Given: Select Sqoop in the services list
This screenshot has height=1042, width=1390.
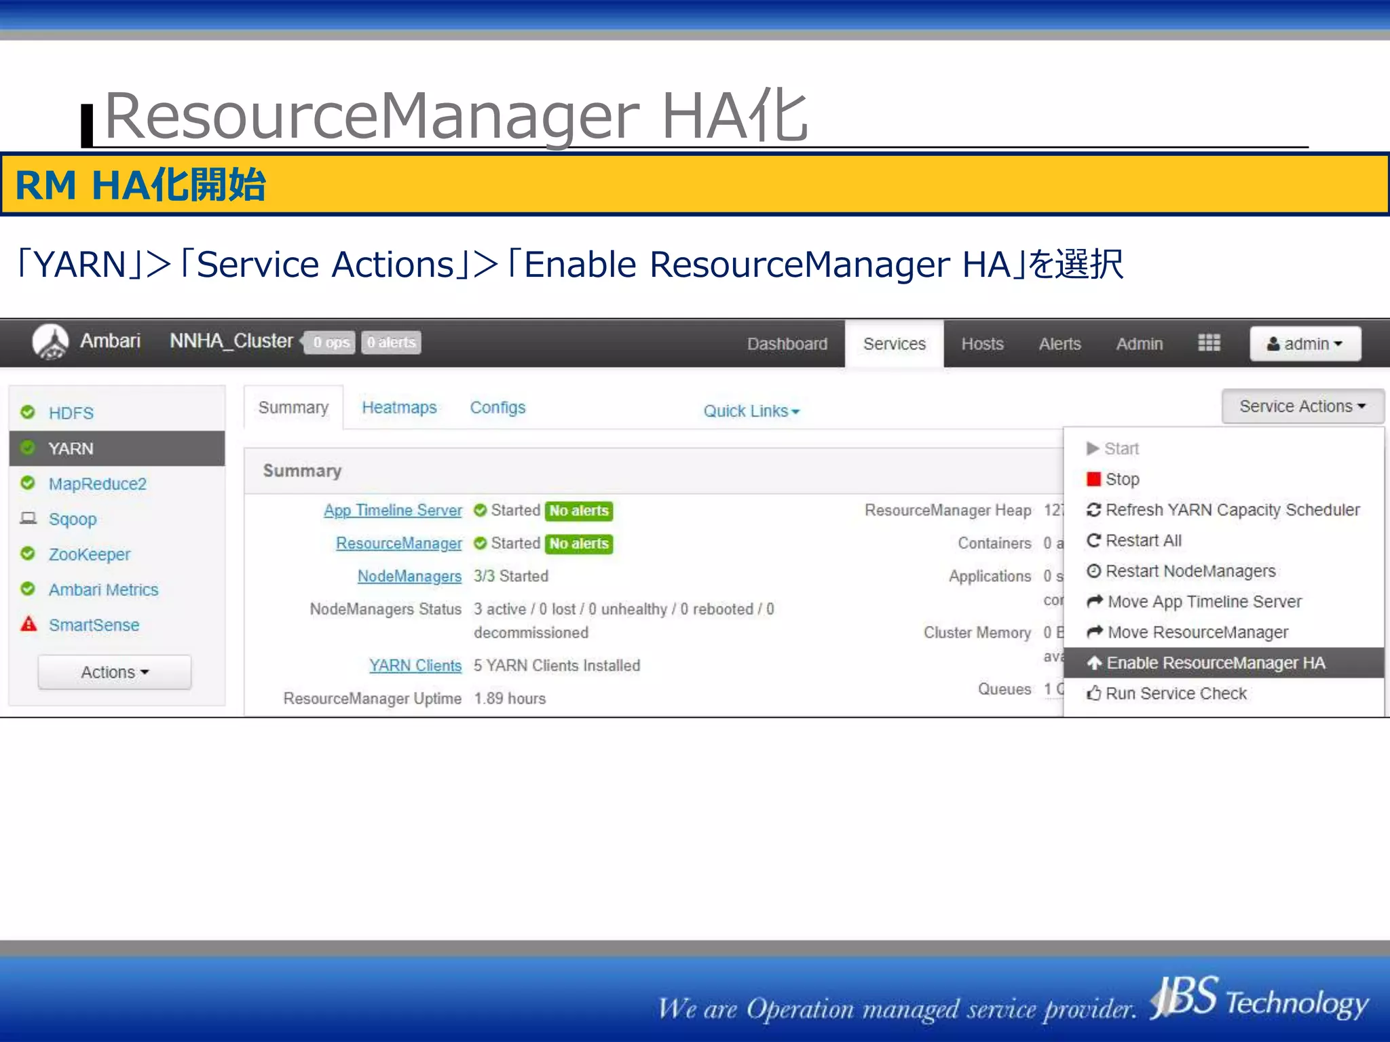Looking at the screenshot, I should coord(117,518).
